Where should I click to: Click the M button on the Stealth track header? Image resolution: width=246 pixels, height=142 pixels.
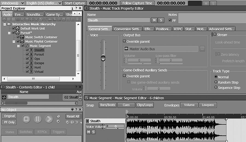pos(89,132)
